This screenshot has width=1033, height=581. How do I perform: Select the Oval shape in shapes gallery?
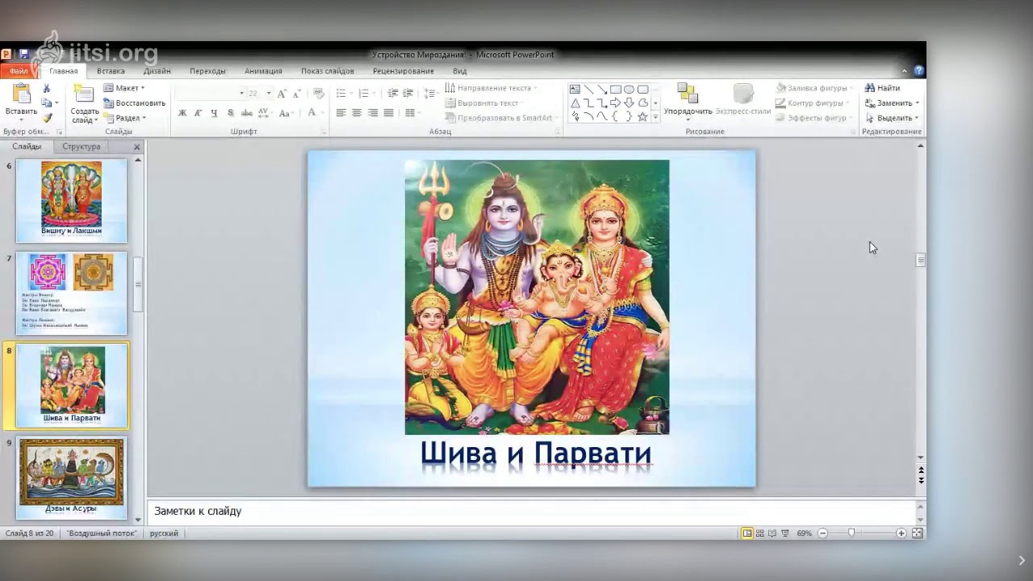tap(629, 90)
